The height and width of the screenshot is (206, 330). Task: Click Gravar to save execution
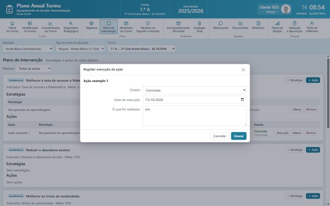(239, 136)
